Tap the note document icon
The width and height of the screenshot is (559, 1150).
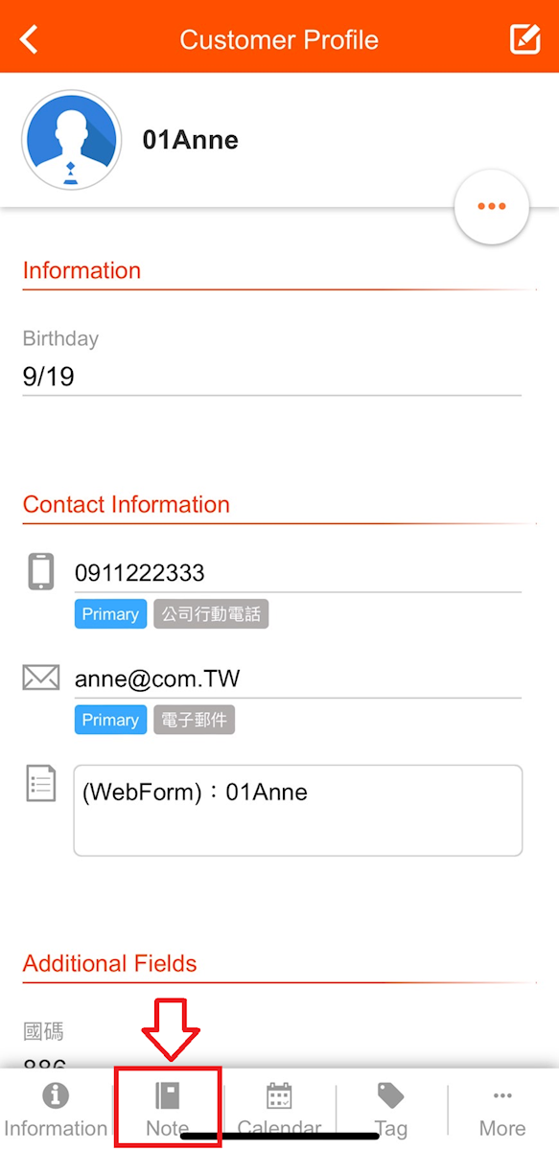[x=41, y=783]
